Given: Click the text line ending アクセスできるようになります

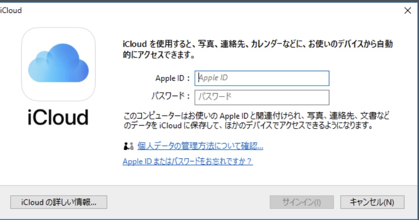Looking at the screenshot, I should (248, 125).
